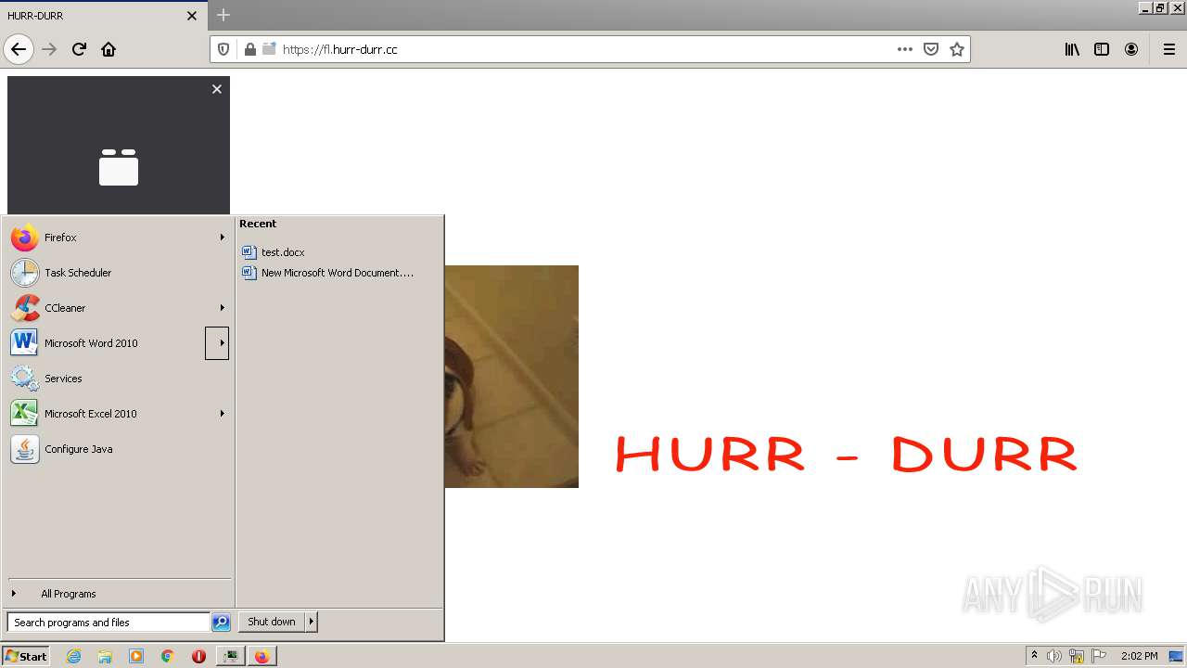
Task: Click the Shut down button
Action: click(x=272, y=622)
